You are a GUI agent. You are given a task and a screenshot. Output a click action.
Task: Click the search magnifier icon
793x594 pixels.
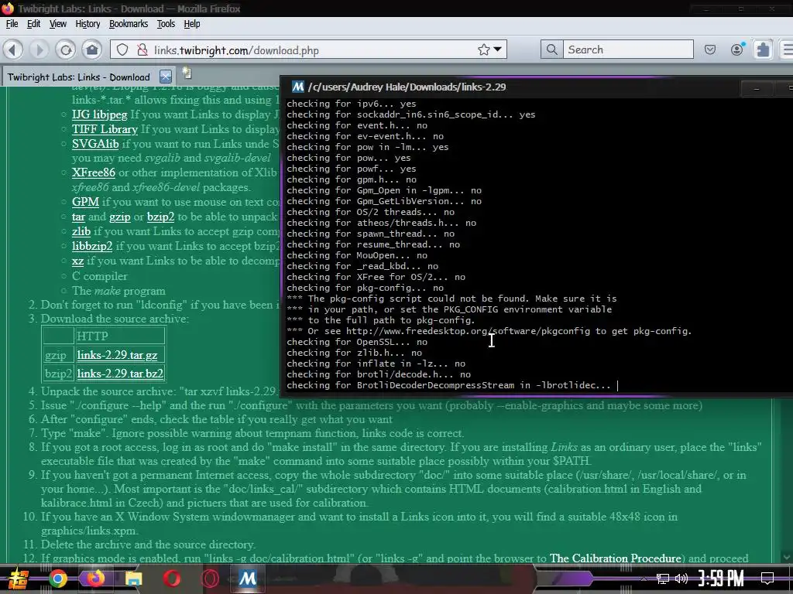[551, 49]
